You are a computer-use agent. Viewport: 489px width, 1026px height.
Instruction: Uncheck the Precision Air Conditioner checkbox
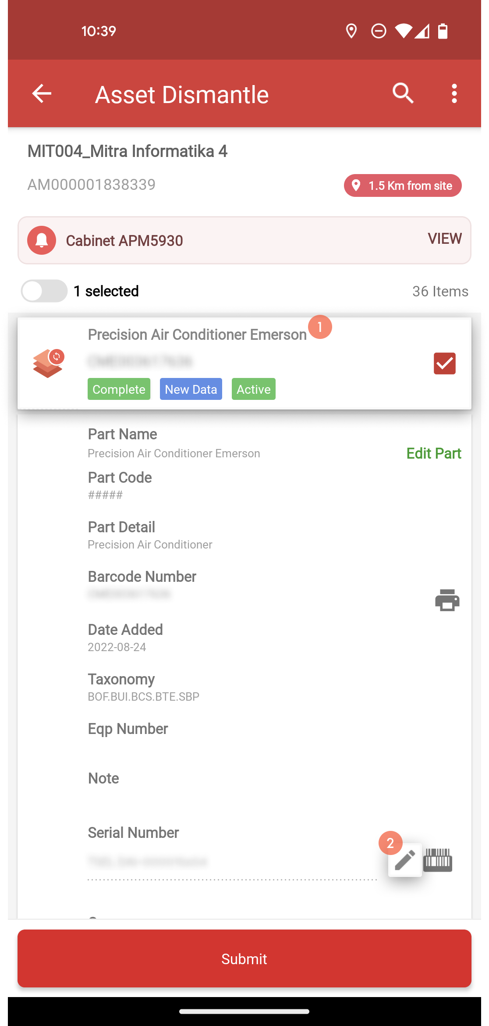445,363
